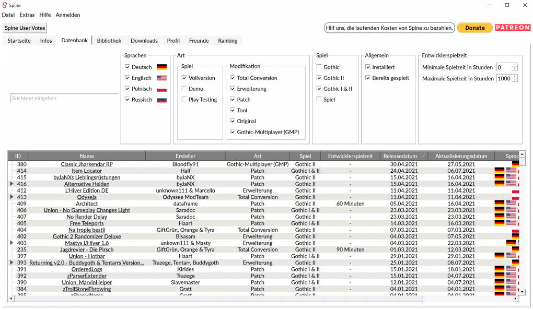Click the minimum playtime value field

[x=504, y=67]
